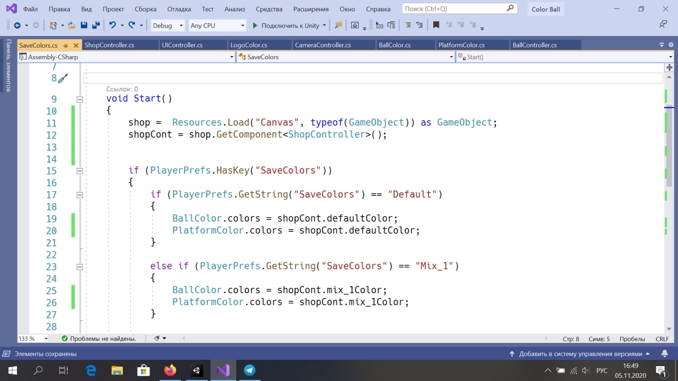Open the dropdown arrow next to Attach to Unity
678x381 pixels.
[324, 25]
